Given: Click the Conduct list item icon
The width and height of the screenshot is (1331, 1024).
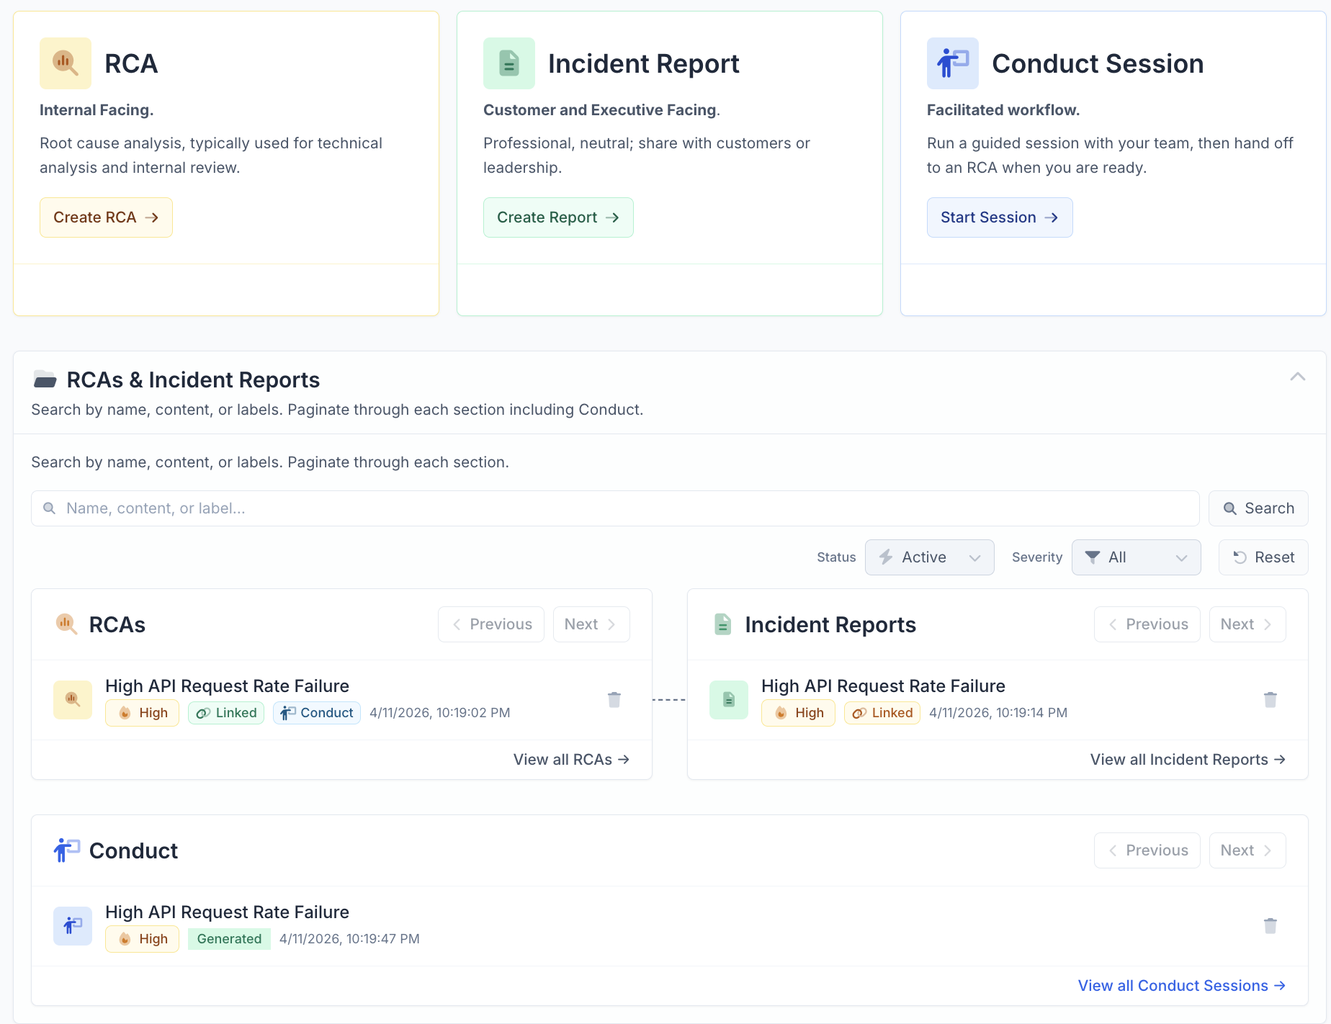Looking at the screenshot, I should (x=73, y=925).
